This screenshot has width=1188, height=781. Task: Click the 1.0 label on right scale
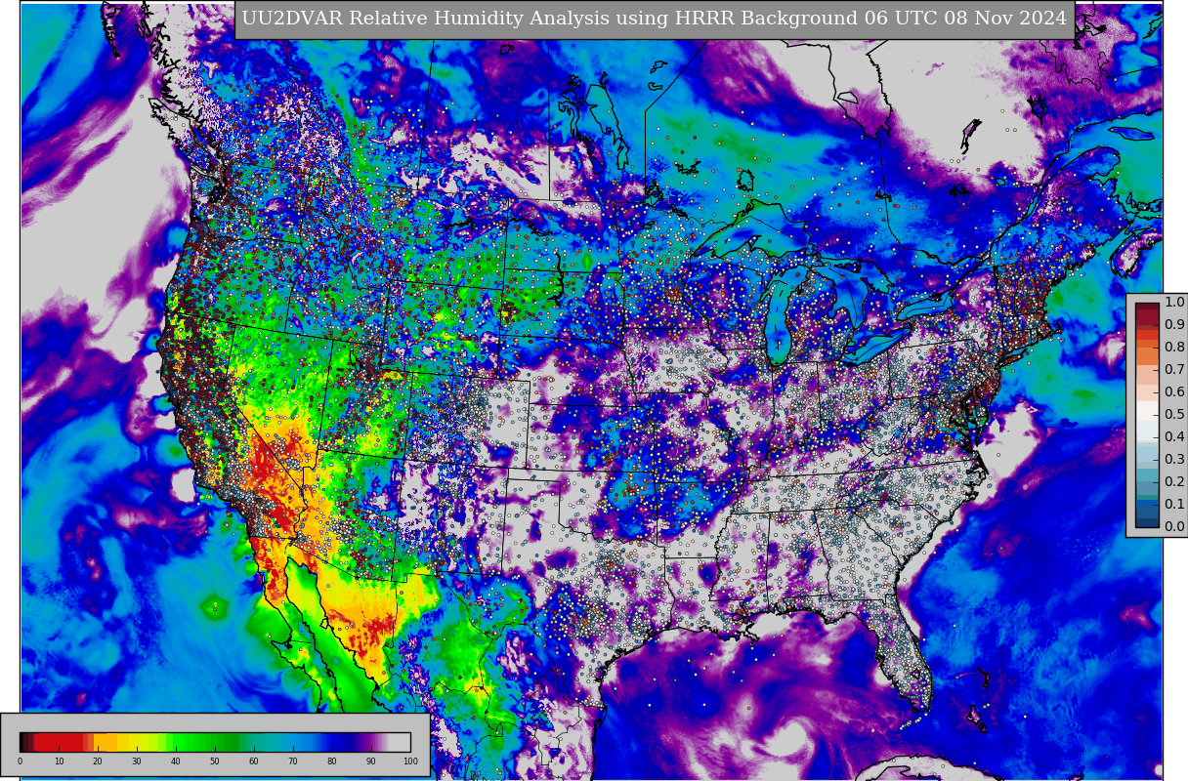point(1174,303)
